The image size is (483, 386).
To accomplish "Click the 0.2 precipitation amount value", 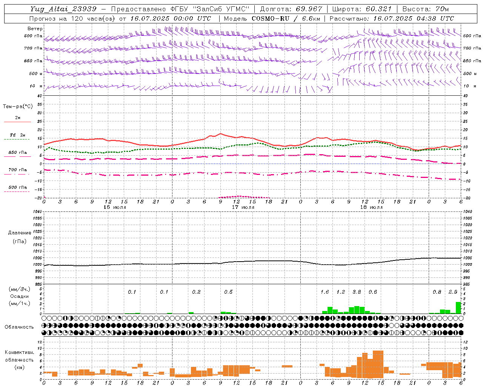I will (196, 292).
